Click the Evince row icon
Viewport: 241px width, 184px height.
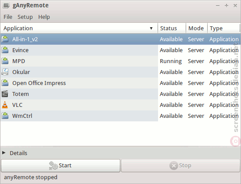pos(5,50)
